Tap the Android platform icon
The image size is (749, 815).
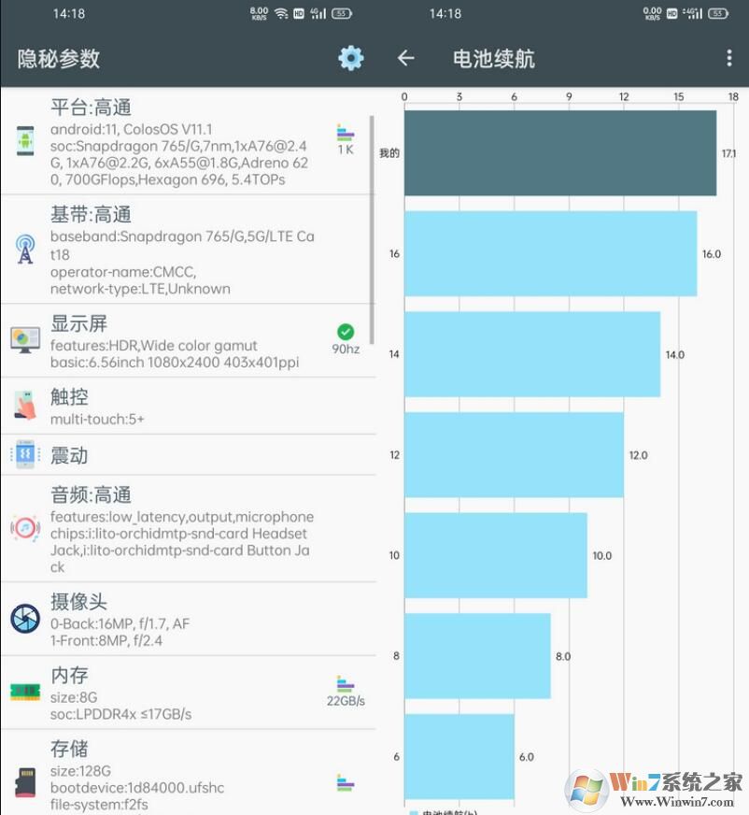[25, 141]
